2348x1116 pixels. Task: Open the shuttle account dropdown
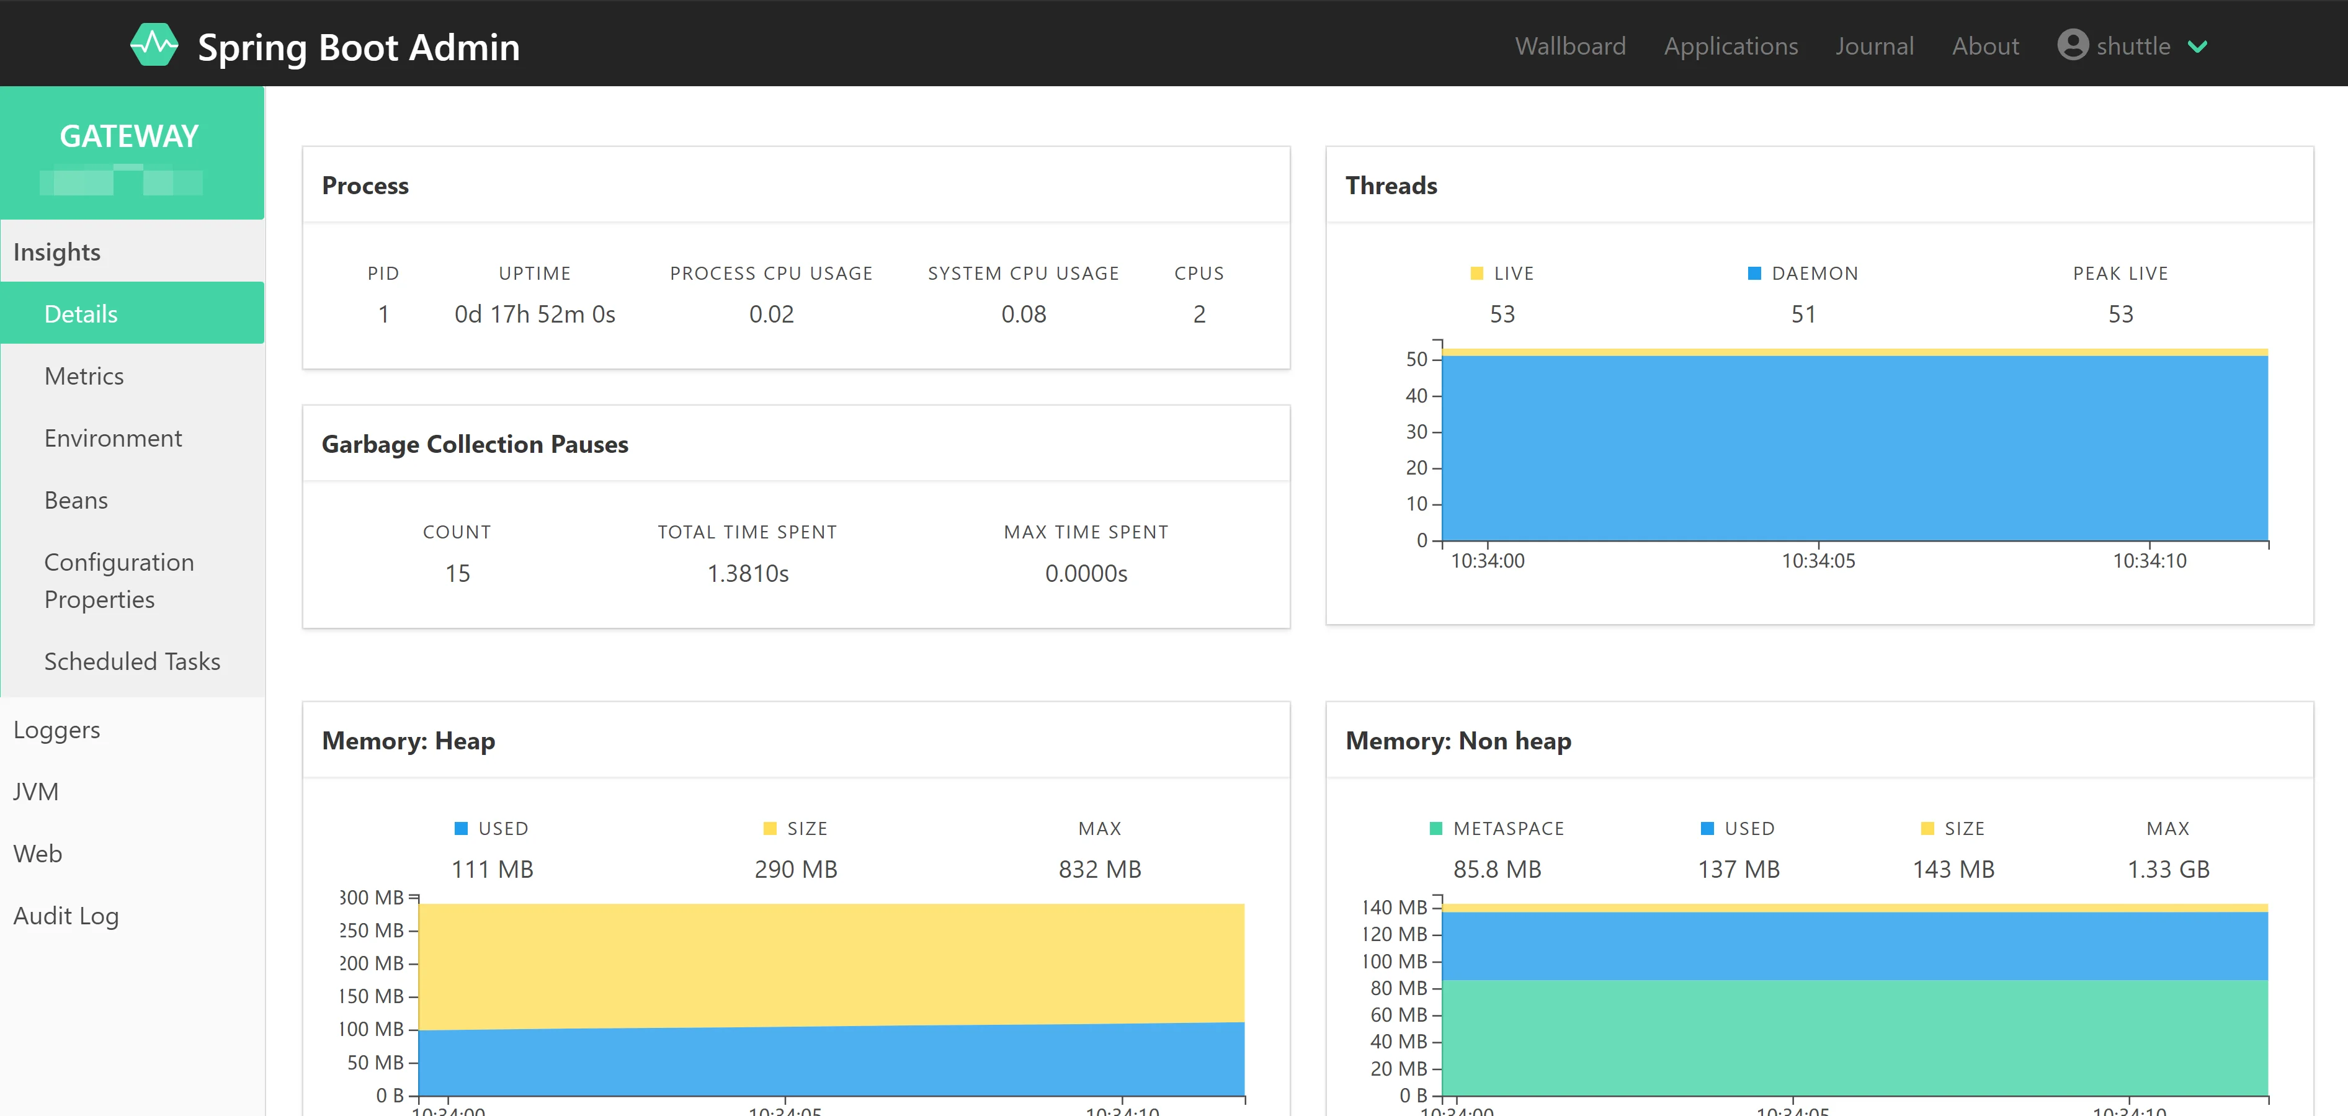(2133, 45)
